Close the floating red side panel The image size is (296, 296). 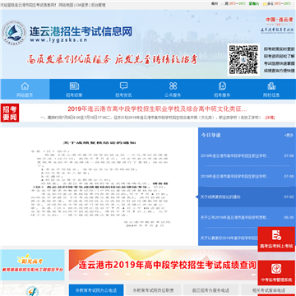point(292,230)
